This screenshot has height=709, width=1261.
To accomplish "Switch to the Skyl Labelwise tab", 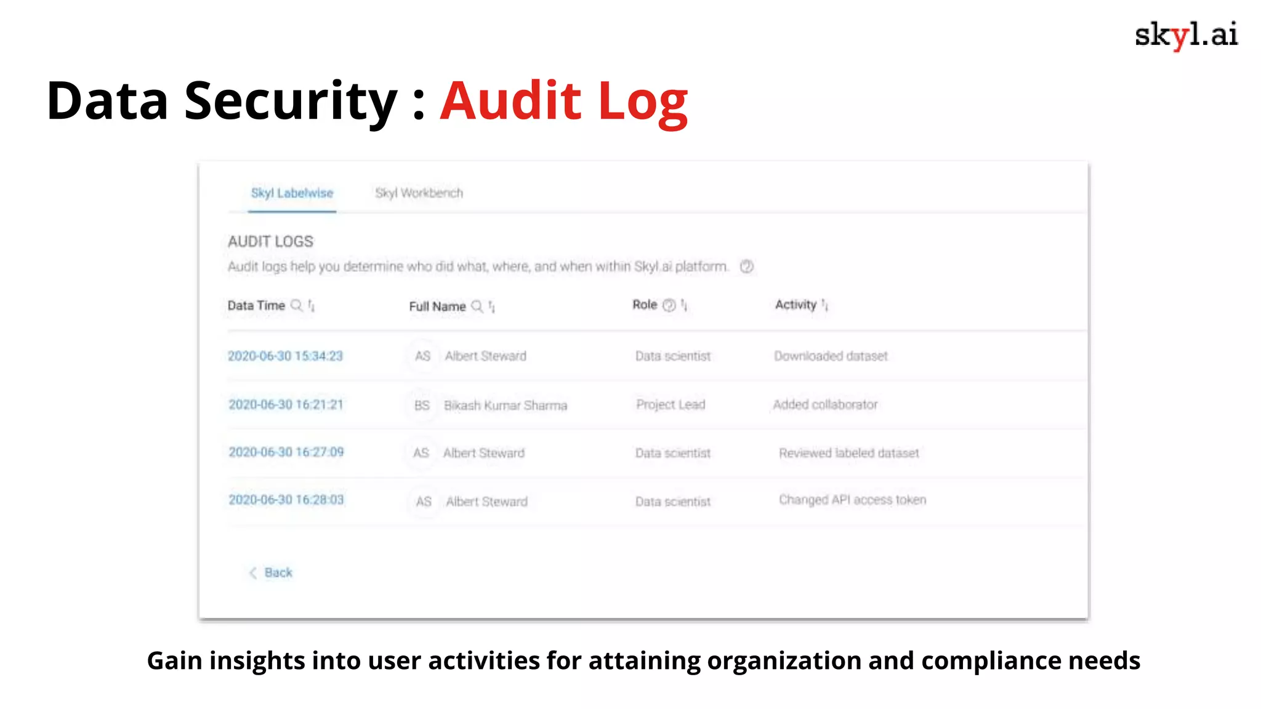I will tap(292, 193).
